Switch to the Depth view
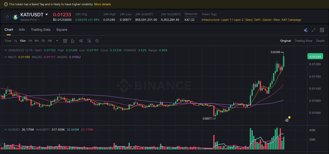The width and height of the screenshot is (329, 154). (320, 41)
